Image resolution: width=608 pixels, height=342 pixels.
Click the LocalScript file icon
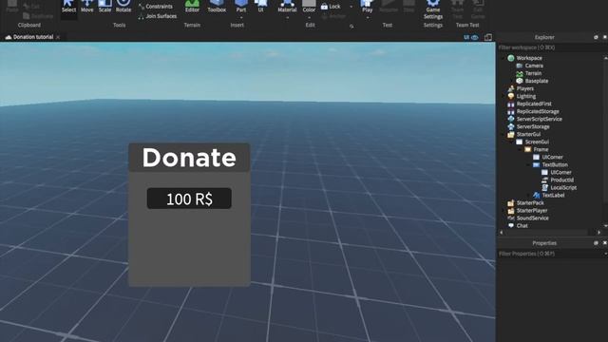coord(544,188)
